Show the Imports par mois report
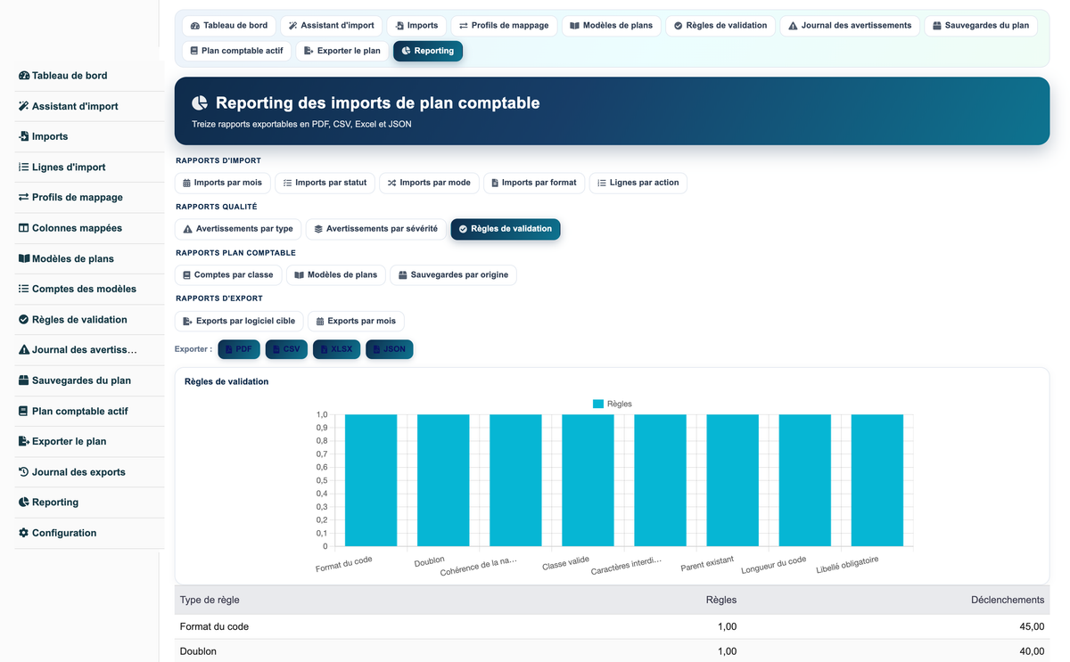 [x=223, y=183]
